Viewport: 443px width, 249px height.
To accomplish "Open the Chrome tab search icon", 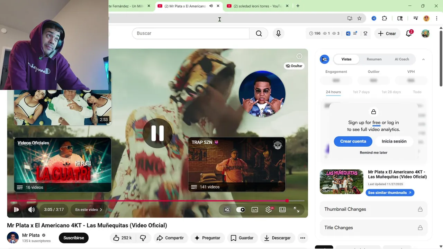I will pos(400,19).
